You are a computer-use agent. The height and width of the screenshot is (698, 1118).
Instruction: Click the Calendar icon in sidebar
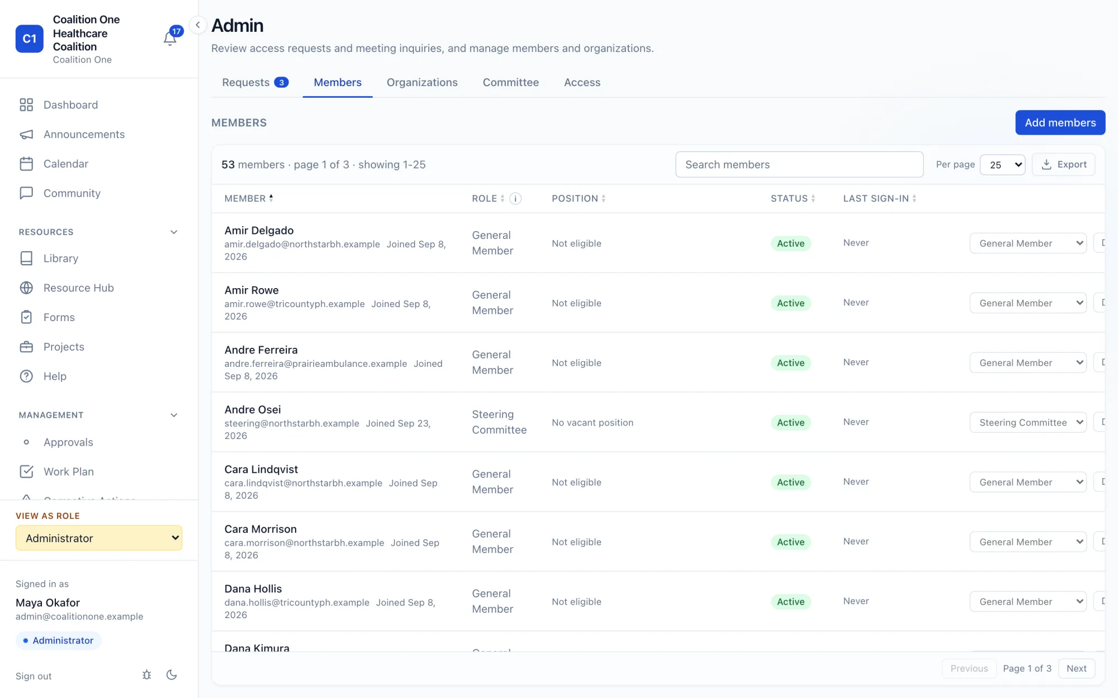coord(26,164)
